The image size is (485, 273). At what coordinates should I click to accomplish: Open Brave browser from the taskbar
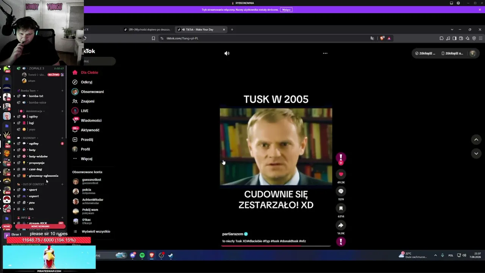tap(152, 256)
